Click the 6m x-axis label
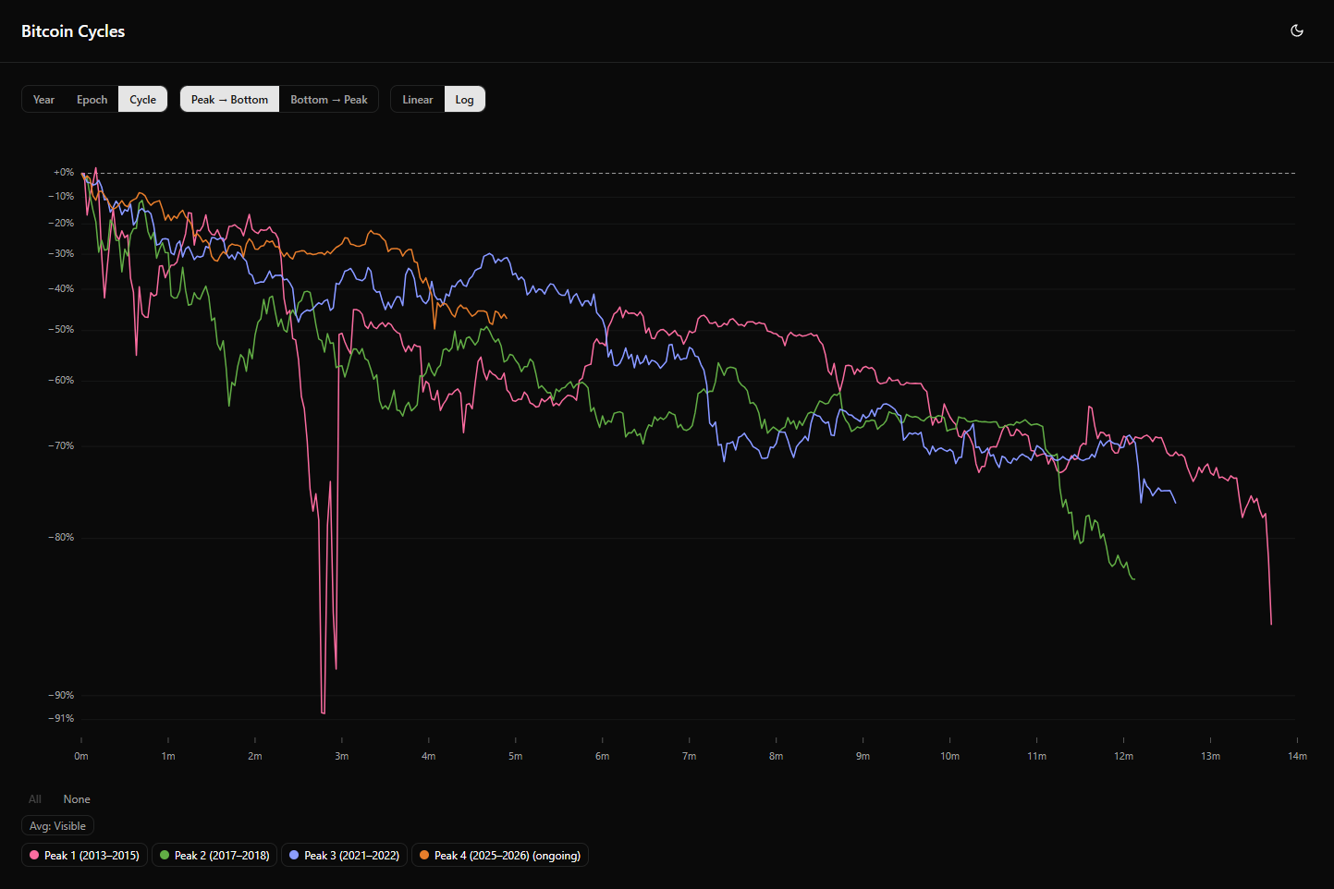The height and width of the screenshot is (889, 1334). pyautogui.click(x=602, y=756)
